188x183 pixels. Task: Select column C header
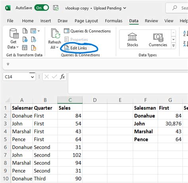pyautogui.click(x=70, y=100)
